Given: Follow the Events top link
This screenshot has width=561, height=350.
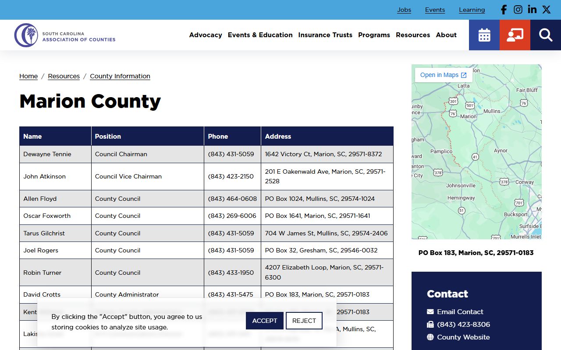Looking at the screenshot, I should (x=435, y=10).
